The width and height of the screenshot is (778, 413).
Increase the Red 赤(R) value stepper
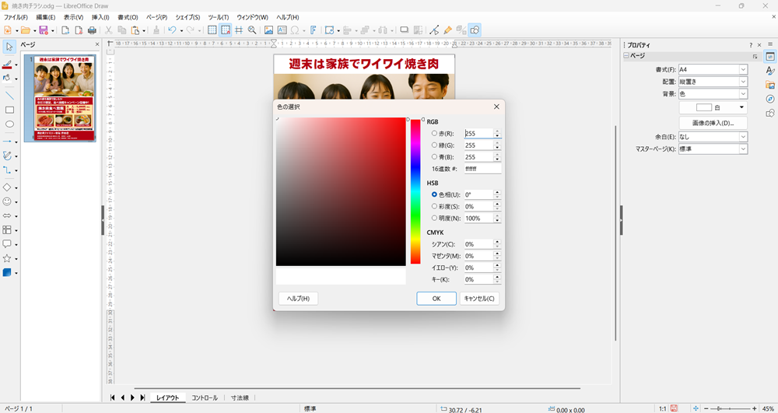[x=497, y=131]
